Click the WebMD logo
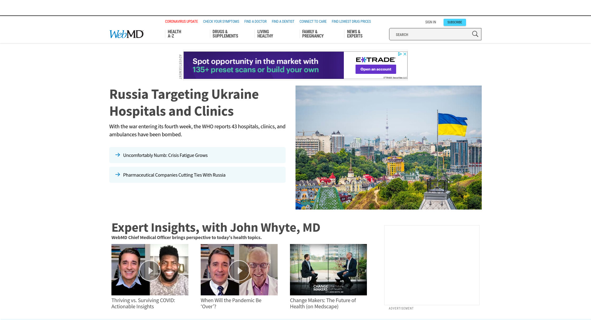The image size is (591, 320). (127, 34)
